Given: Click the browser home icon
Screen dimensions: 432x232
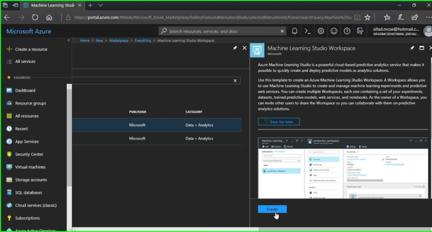Looking at the screenshot, I should pos(49,17).
